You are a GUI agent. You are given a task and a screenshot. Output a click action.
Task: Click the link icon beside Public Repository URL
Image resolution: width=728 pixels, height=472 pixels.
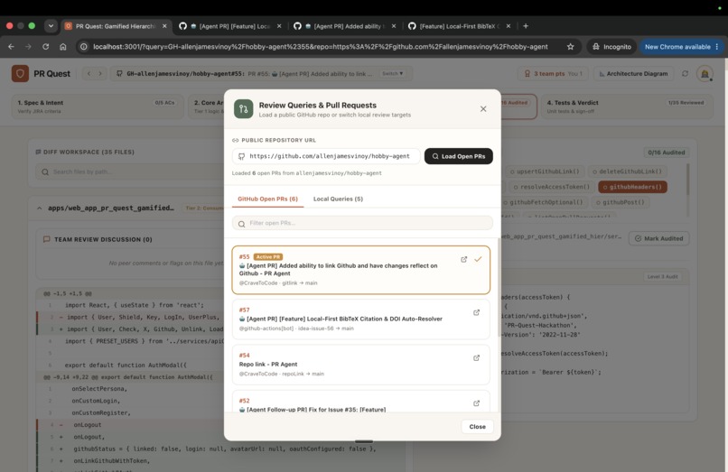(236, 140)
